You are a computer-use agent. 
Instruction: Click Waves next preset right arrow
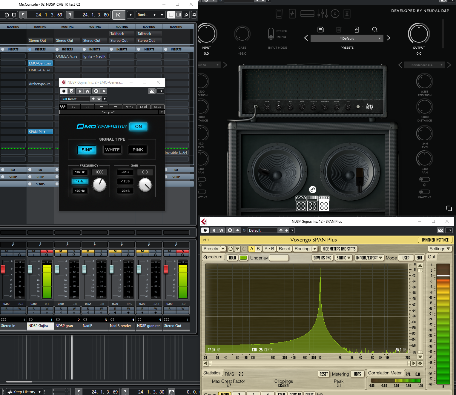pyautogui.click(x=116, y=107)
